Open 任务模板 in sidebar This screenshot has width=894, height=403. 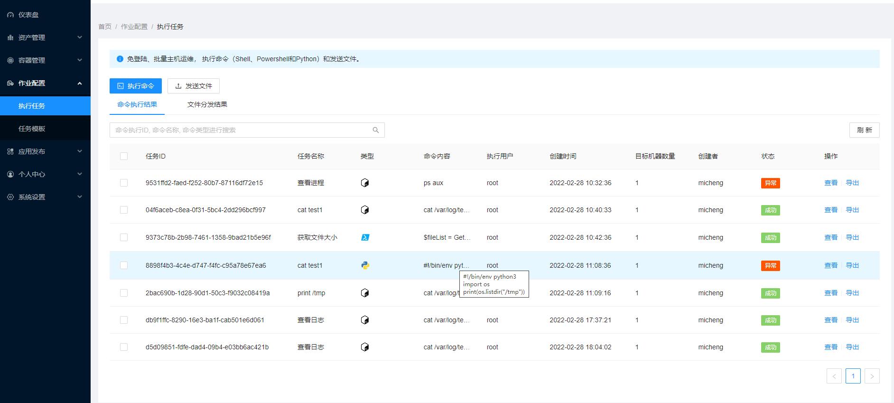click(x=45, y=129)
